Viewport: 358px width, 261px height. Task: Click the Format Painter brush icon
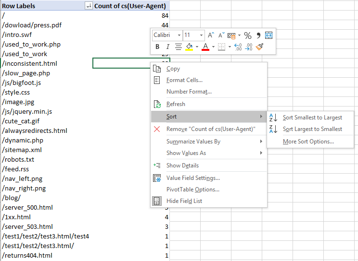coord(260,47)
